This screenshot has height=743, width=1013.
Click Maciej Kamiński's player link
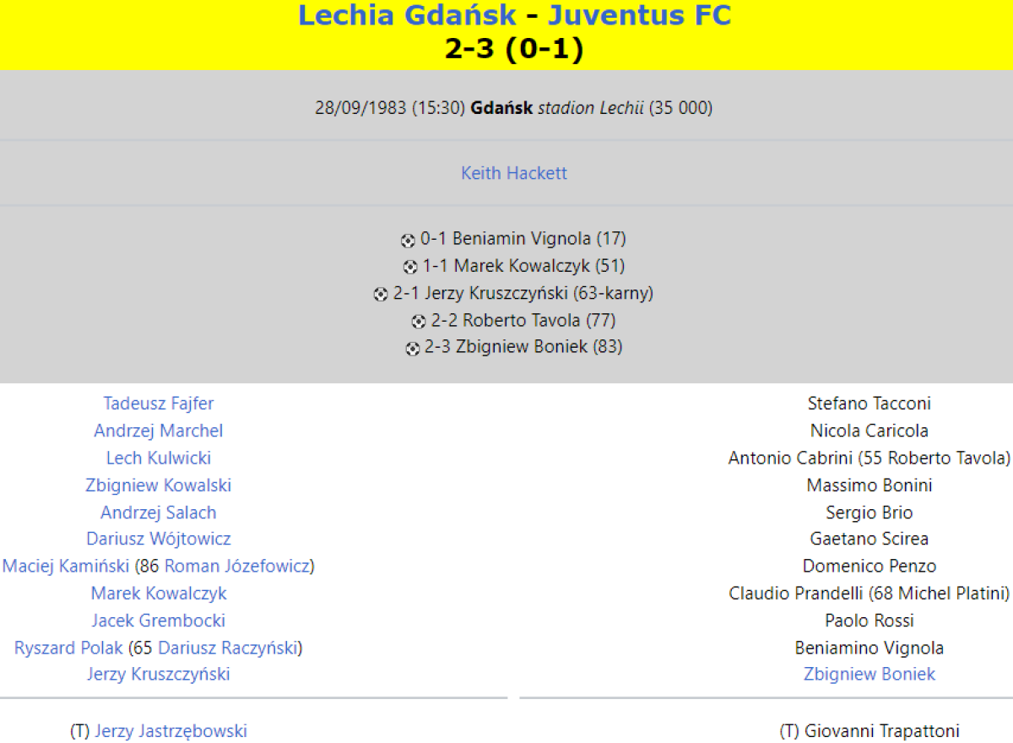[x=66, y=566]
